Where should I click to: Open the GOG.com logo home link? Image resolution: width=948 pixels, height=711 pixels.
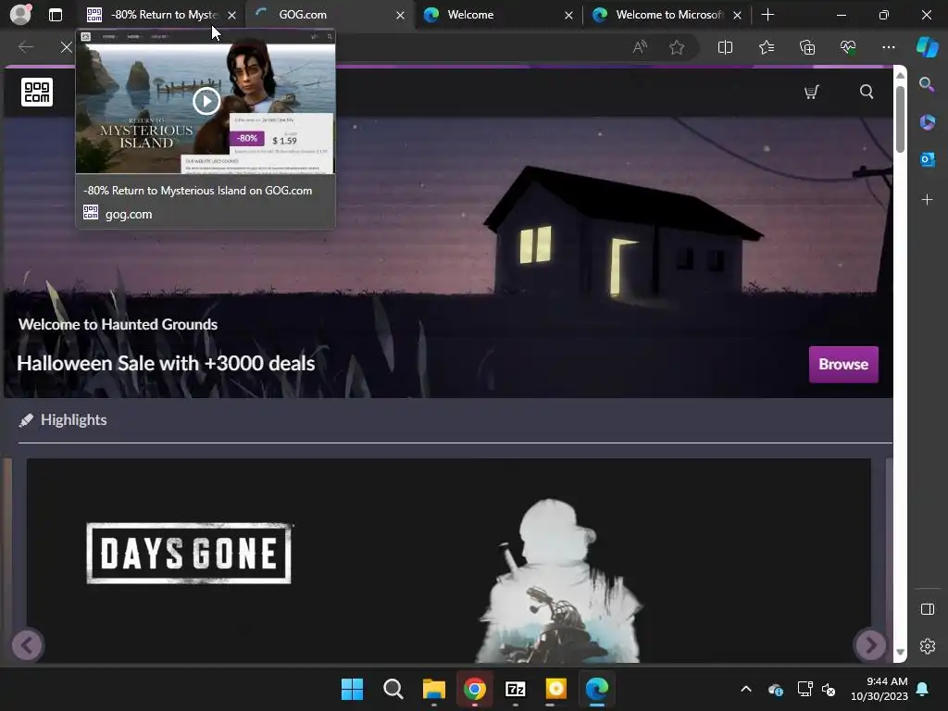click(37, 92)
